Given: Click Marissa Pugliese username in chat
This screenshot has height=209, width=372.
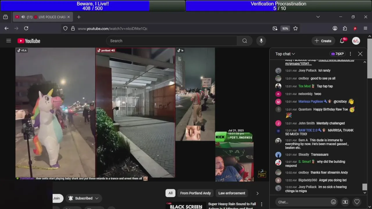Looking at the screenshot, I should point(311,102).
